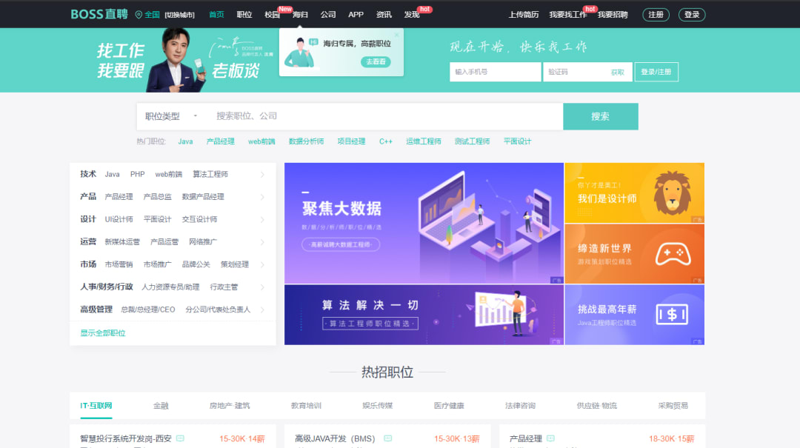The height and width of the screenshot is (448, 800).
Task: Focus the 输入手机号 phone field
Action: pos(495,72)
